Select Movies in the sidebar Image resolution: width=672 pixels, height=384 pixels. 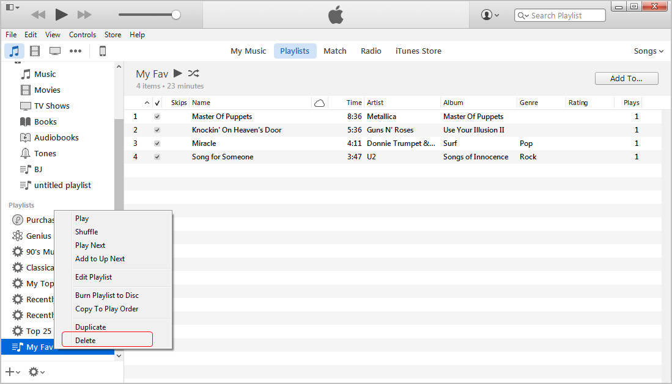[x=41, y=90]
